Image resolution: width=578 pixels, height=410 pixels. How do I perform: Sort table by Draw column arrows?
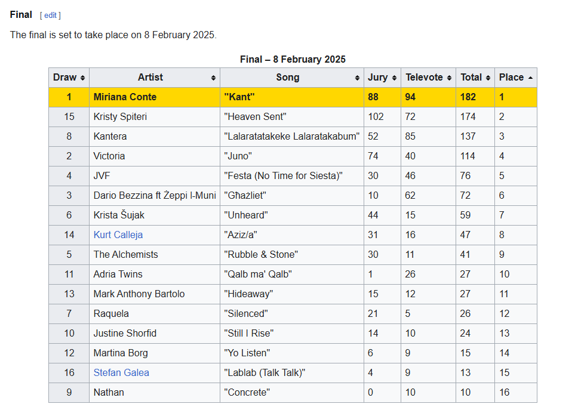pyautogui.click(x=82, y=78)
